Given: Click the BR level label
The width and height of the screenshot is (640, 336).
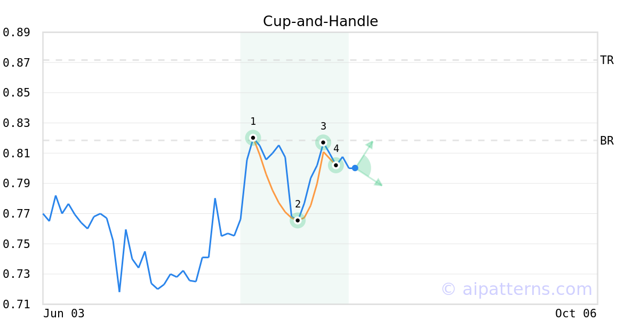Looking at the screenshot, I should pyautogui.click(x=607, y=141).
